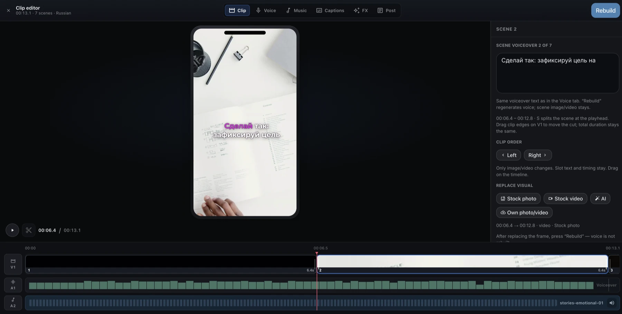Click the Rebuild button
The width and height of the screenshot is (622, 314).
[x=605, y=10]
